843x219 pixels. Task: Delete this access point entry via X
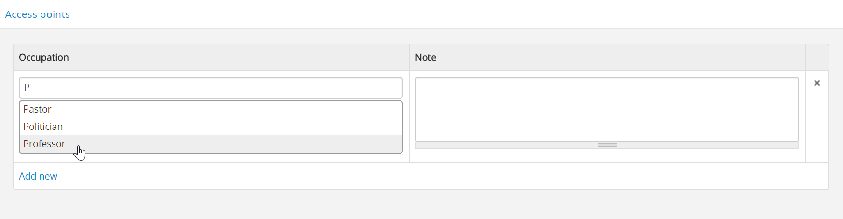817,83
